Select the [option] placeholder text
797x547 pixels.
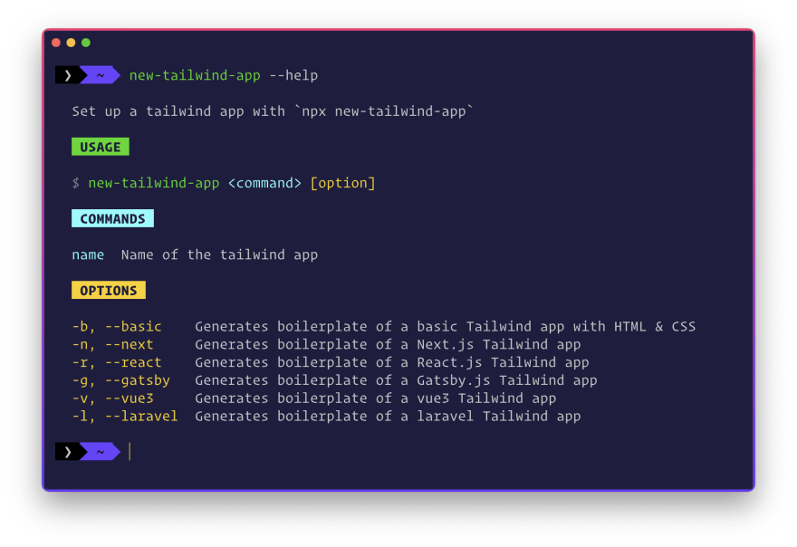pyautogui.click(x=342, y=183)
